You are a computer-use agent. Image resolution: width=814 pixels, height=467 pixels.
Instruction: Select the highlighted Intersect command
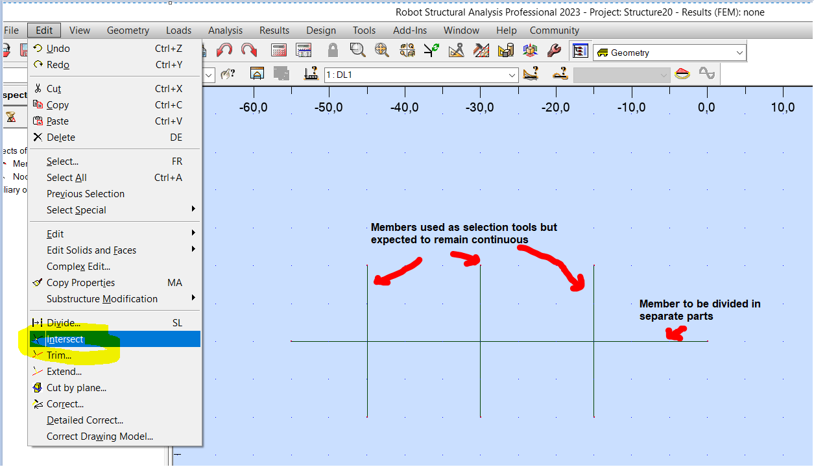click(65, 339)
